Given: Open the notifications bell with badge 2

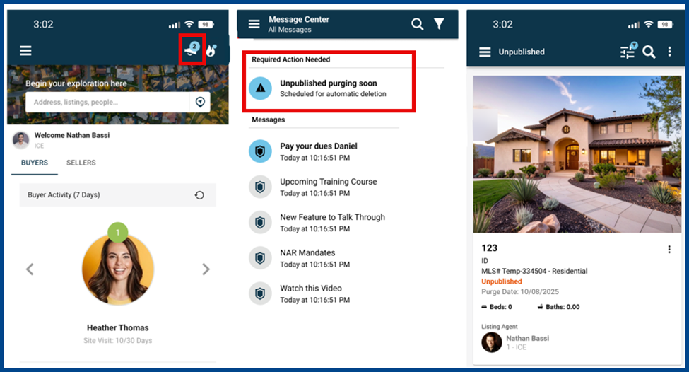Looking at the screenshot, I should point(192,50).
